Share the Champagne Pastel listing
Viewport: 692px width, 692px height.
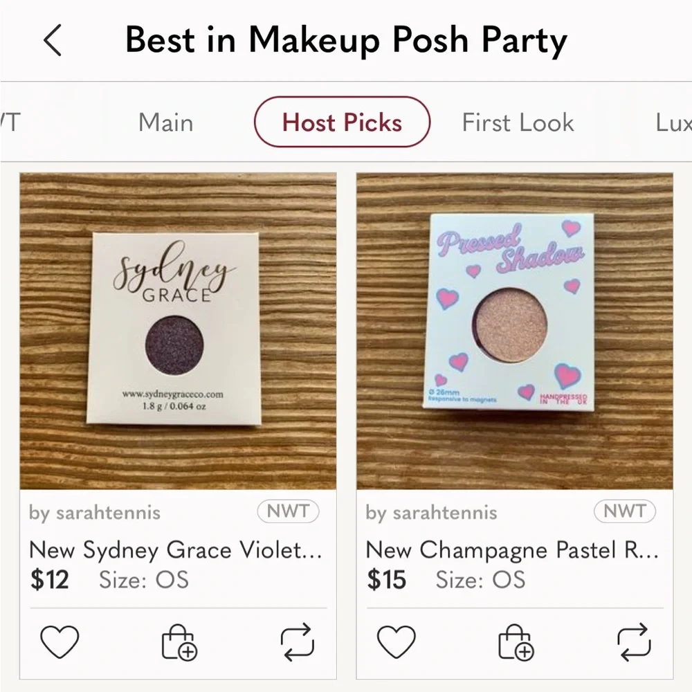tap(634, 641)
